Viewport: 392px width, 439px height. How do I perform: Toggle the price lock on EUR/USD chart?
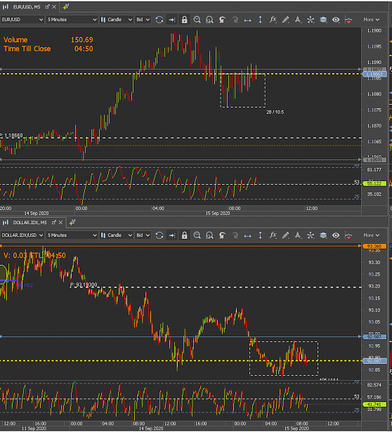click(184, 20)
